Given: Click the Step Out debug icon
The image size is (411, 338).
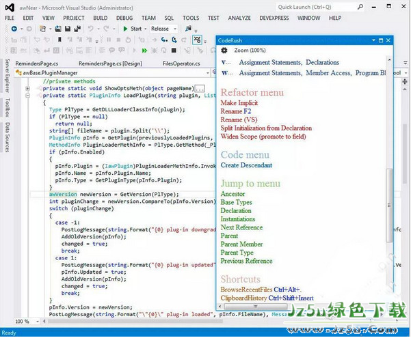Looking at the screenshot, I should click(x=184, y=40).
